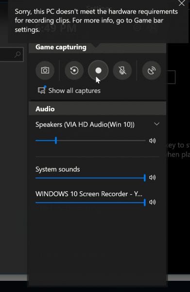Open Show all captures

[x=69, y=91]
